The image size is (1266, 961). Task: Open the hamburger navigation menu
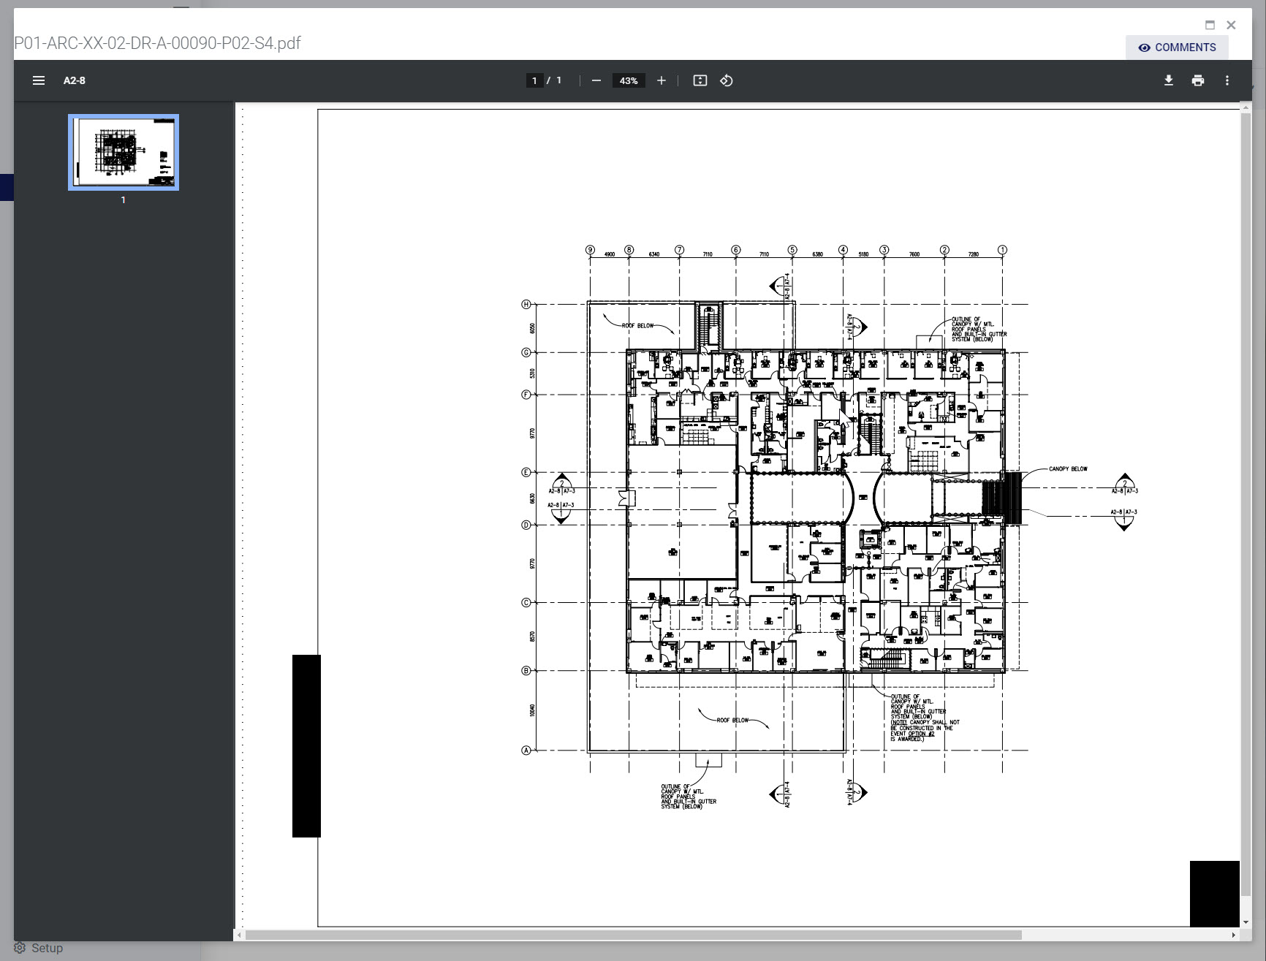tap(38, 80)
